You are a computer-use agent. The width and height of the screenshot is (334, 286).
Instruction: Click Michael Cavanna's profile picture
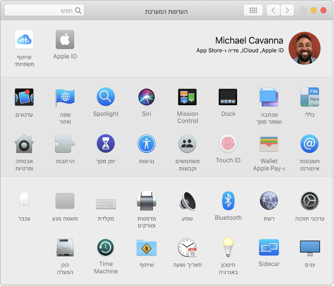click(x=304, y=48)
